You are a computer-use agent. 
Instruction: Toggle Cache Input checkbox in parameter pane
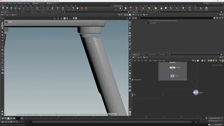[x=148, y=23]
